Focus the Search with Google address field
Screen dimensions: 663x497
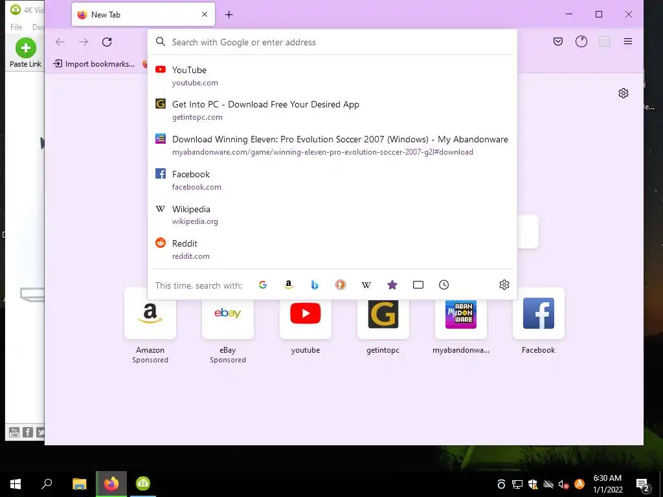tap(332, 42)
